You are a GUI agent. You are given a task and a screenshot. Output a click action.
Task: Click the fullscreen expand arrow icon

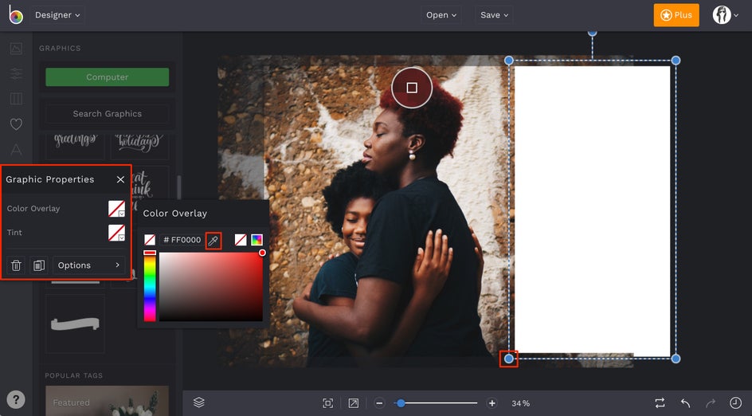(x=354, y=403)
